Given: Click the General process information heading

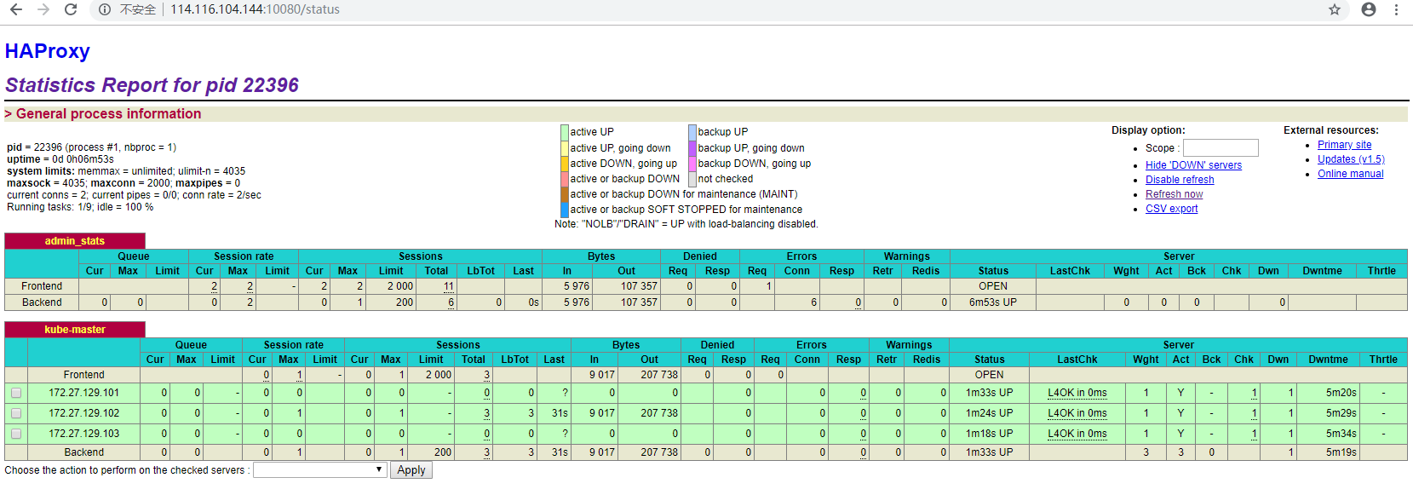Looking at the screenshot, I should point(103,114).
